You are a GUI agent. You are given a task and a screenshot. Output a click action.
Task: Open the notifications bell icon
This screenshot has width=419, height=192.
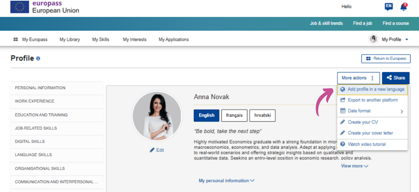coord(403,7)
